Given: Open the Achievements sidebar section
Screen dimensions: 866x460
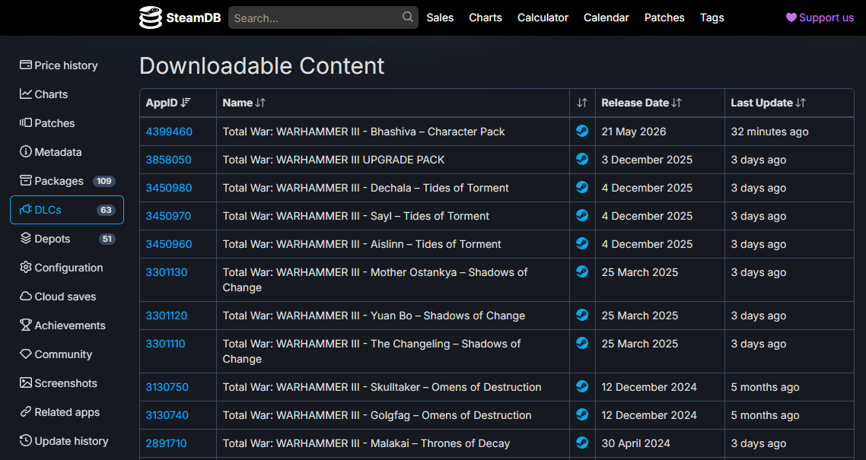Looking at the screenshot, I should coord(67,325).
